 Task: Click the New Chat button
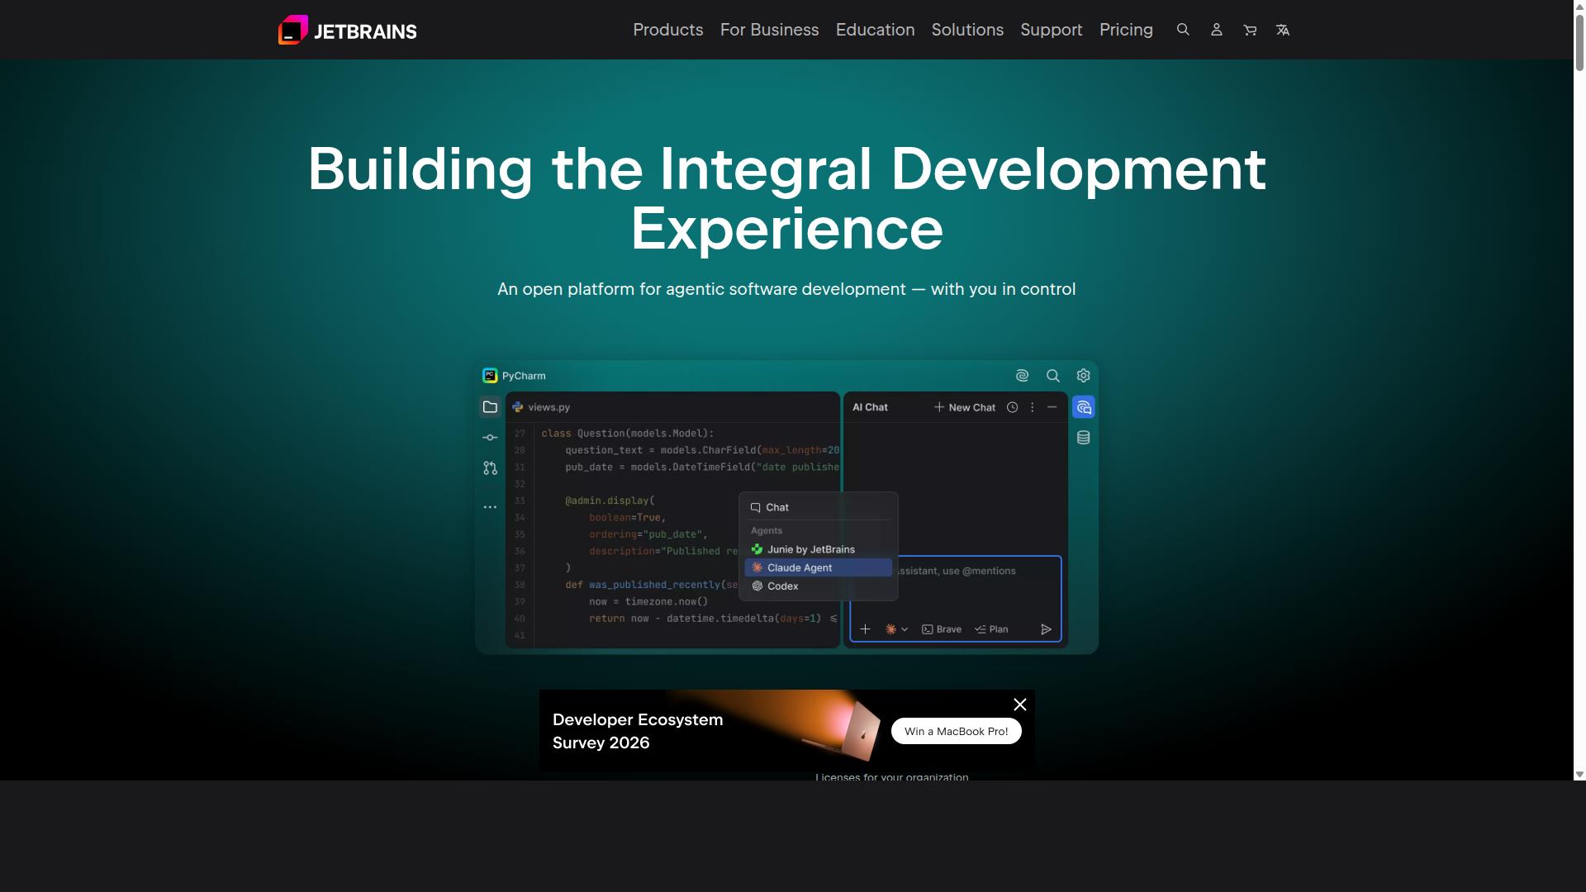pyautogui.click(x=964, y=407)
